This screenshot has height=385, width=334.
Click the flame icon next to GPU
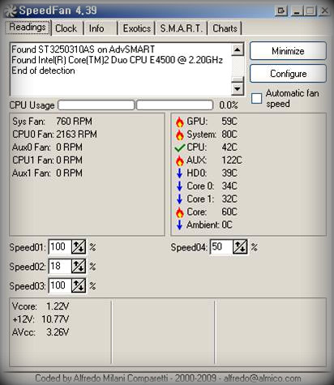179,122
